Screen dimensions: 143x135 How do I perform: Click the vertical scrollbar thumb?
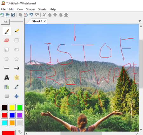coord(141,64)
